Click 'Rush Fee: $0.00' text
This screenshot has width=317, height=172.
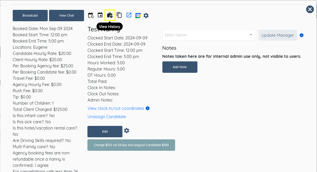pyautogui.click(x=27, y=91)
